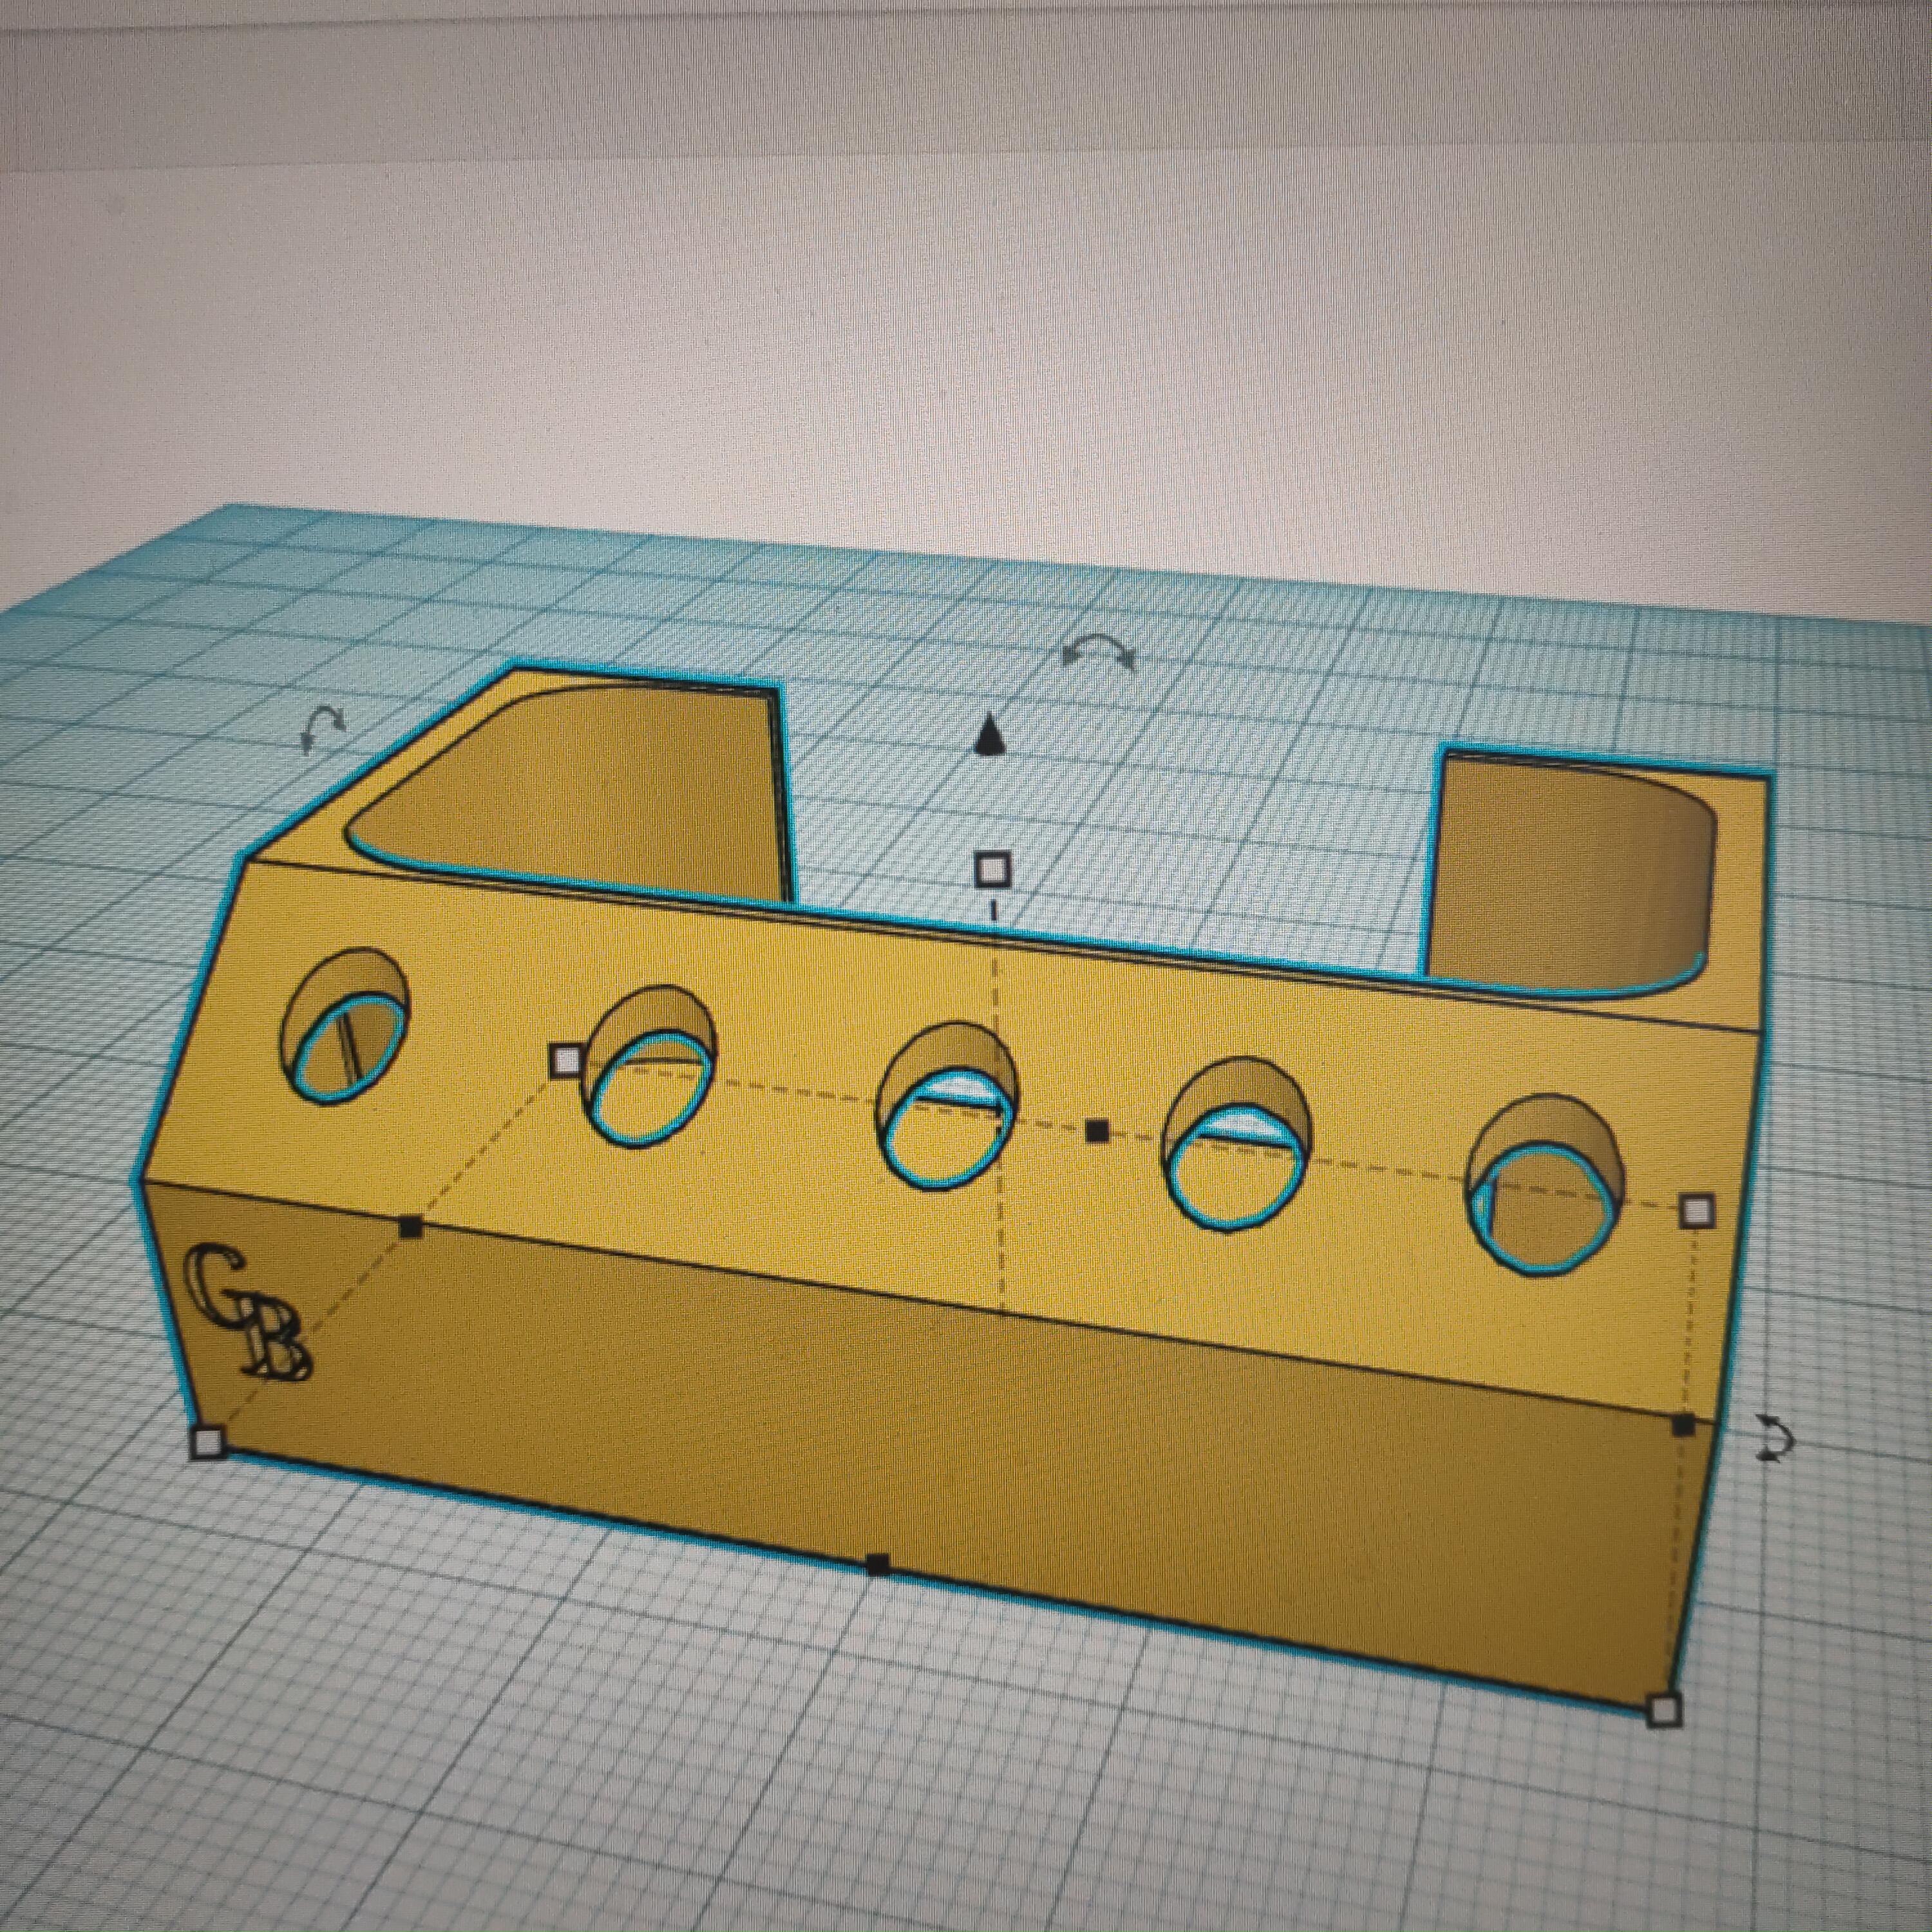Click the black midpoint handle on the front base edge
The height and width of the screenshot is (1932, 1932).
point(877,1566)
